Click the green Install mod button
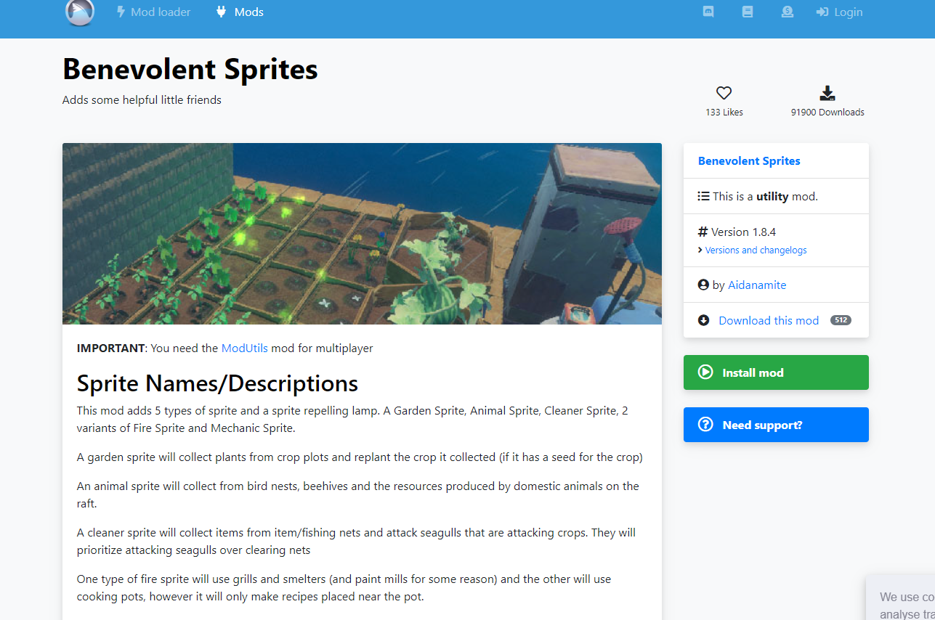Image resolution: width=935 pixels, height=620 pixels. point(776,372)
